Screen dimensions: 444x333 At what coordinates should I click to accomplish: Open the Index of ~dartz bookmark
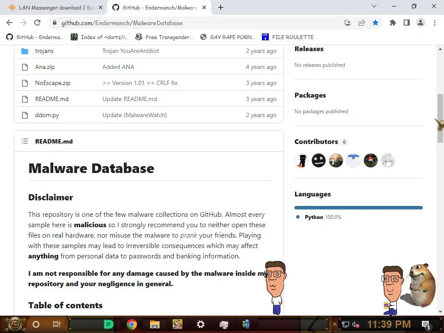pos(100,37)
